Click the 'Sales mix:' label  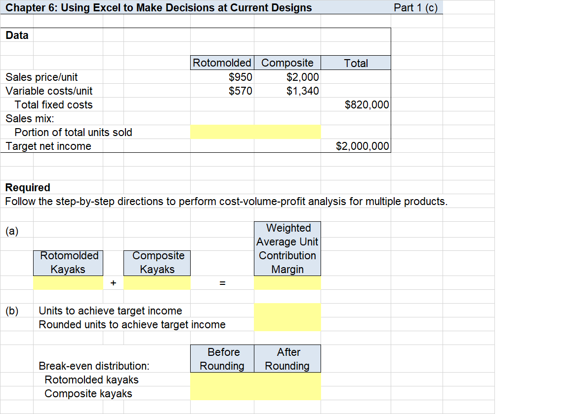(x=30, y=118)
